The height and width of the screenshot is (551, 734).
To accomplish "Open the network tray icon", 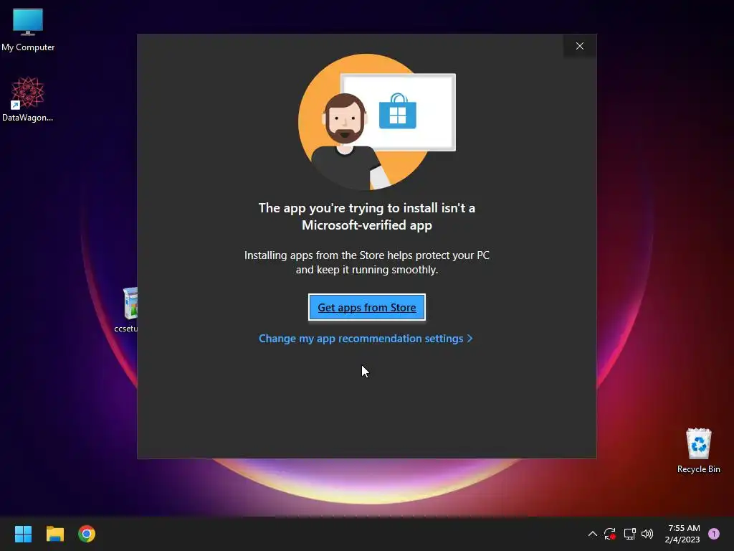I will [x=629, y=534].
